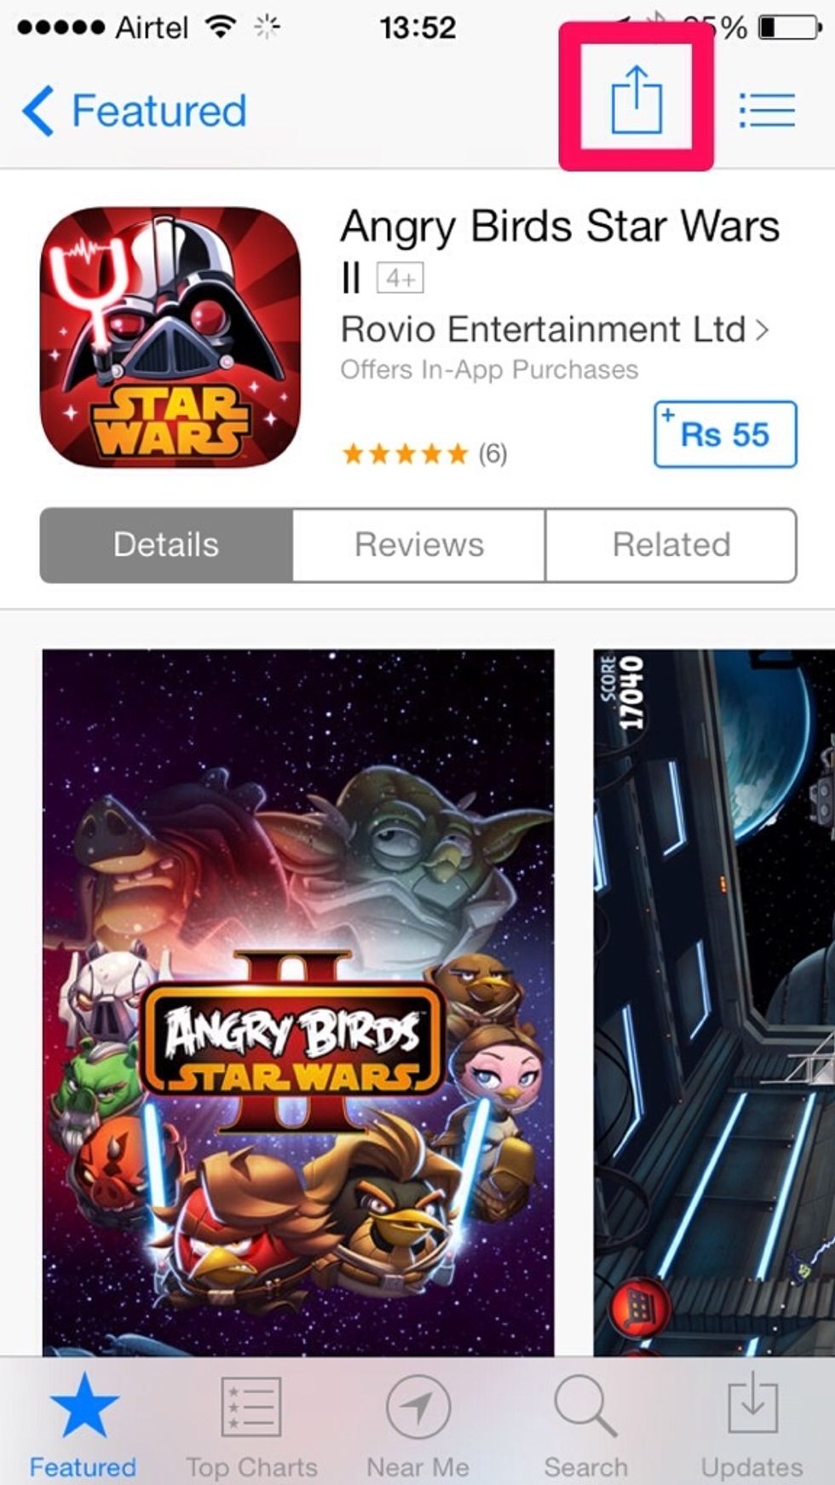View the Angry Birds poster screenshot
This screenshot has height=1485, width=835.
[298, 1003]
